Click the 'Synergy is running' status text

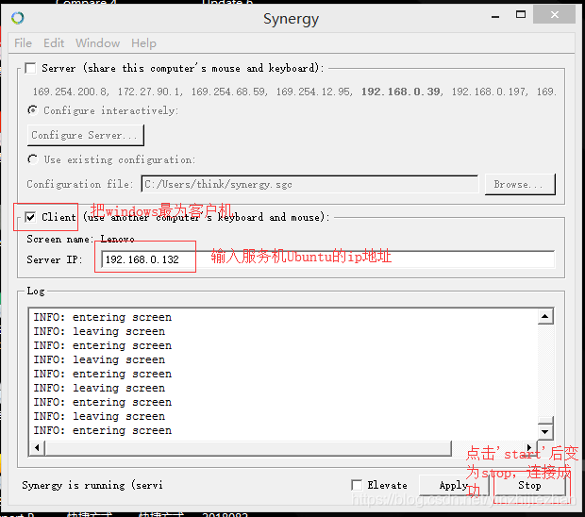point(92,485)
